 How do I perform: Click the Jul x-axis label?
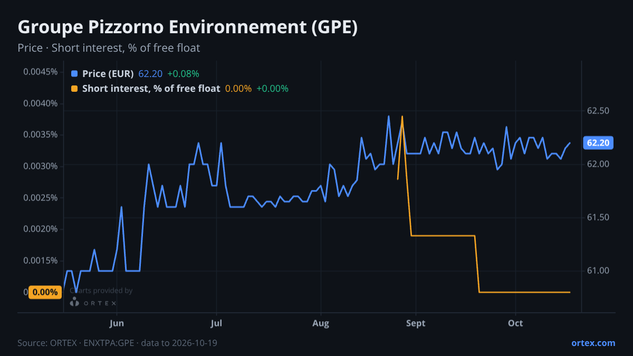pos(216,323)
